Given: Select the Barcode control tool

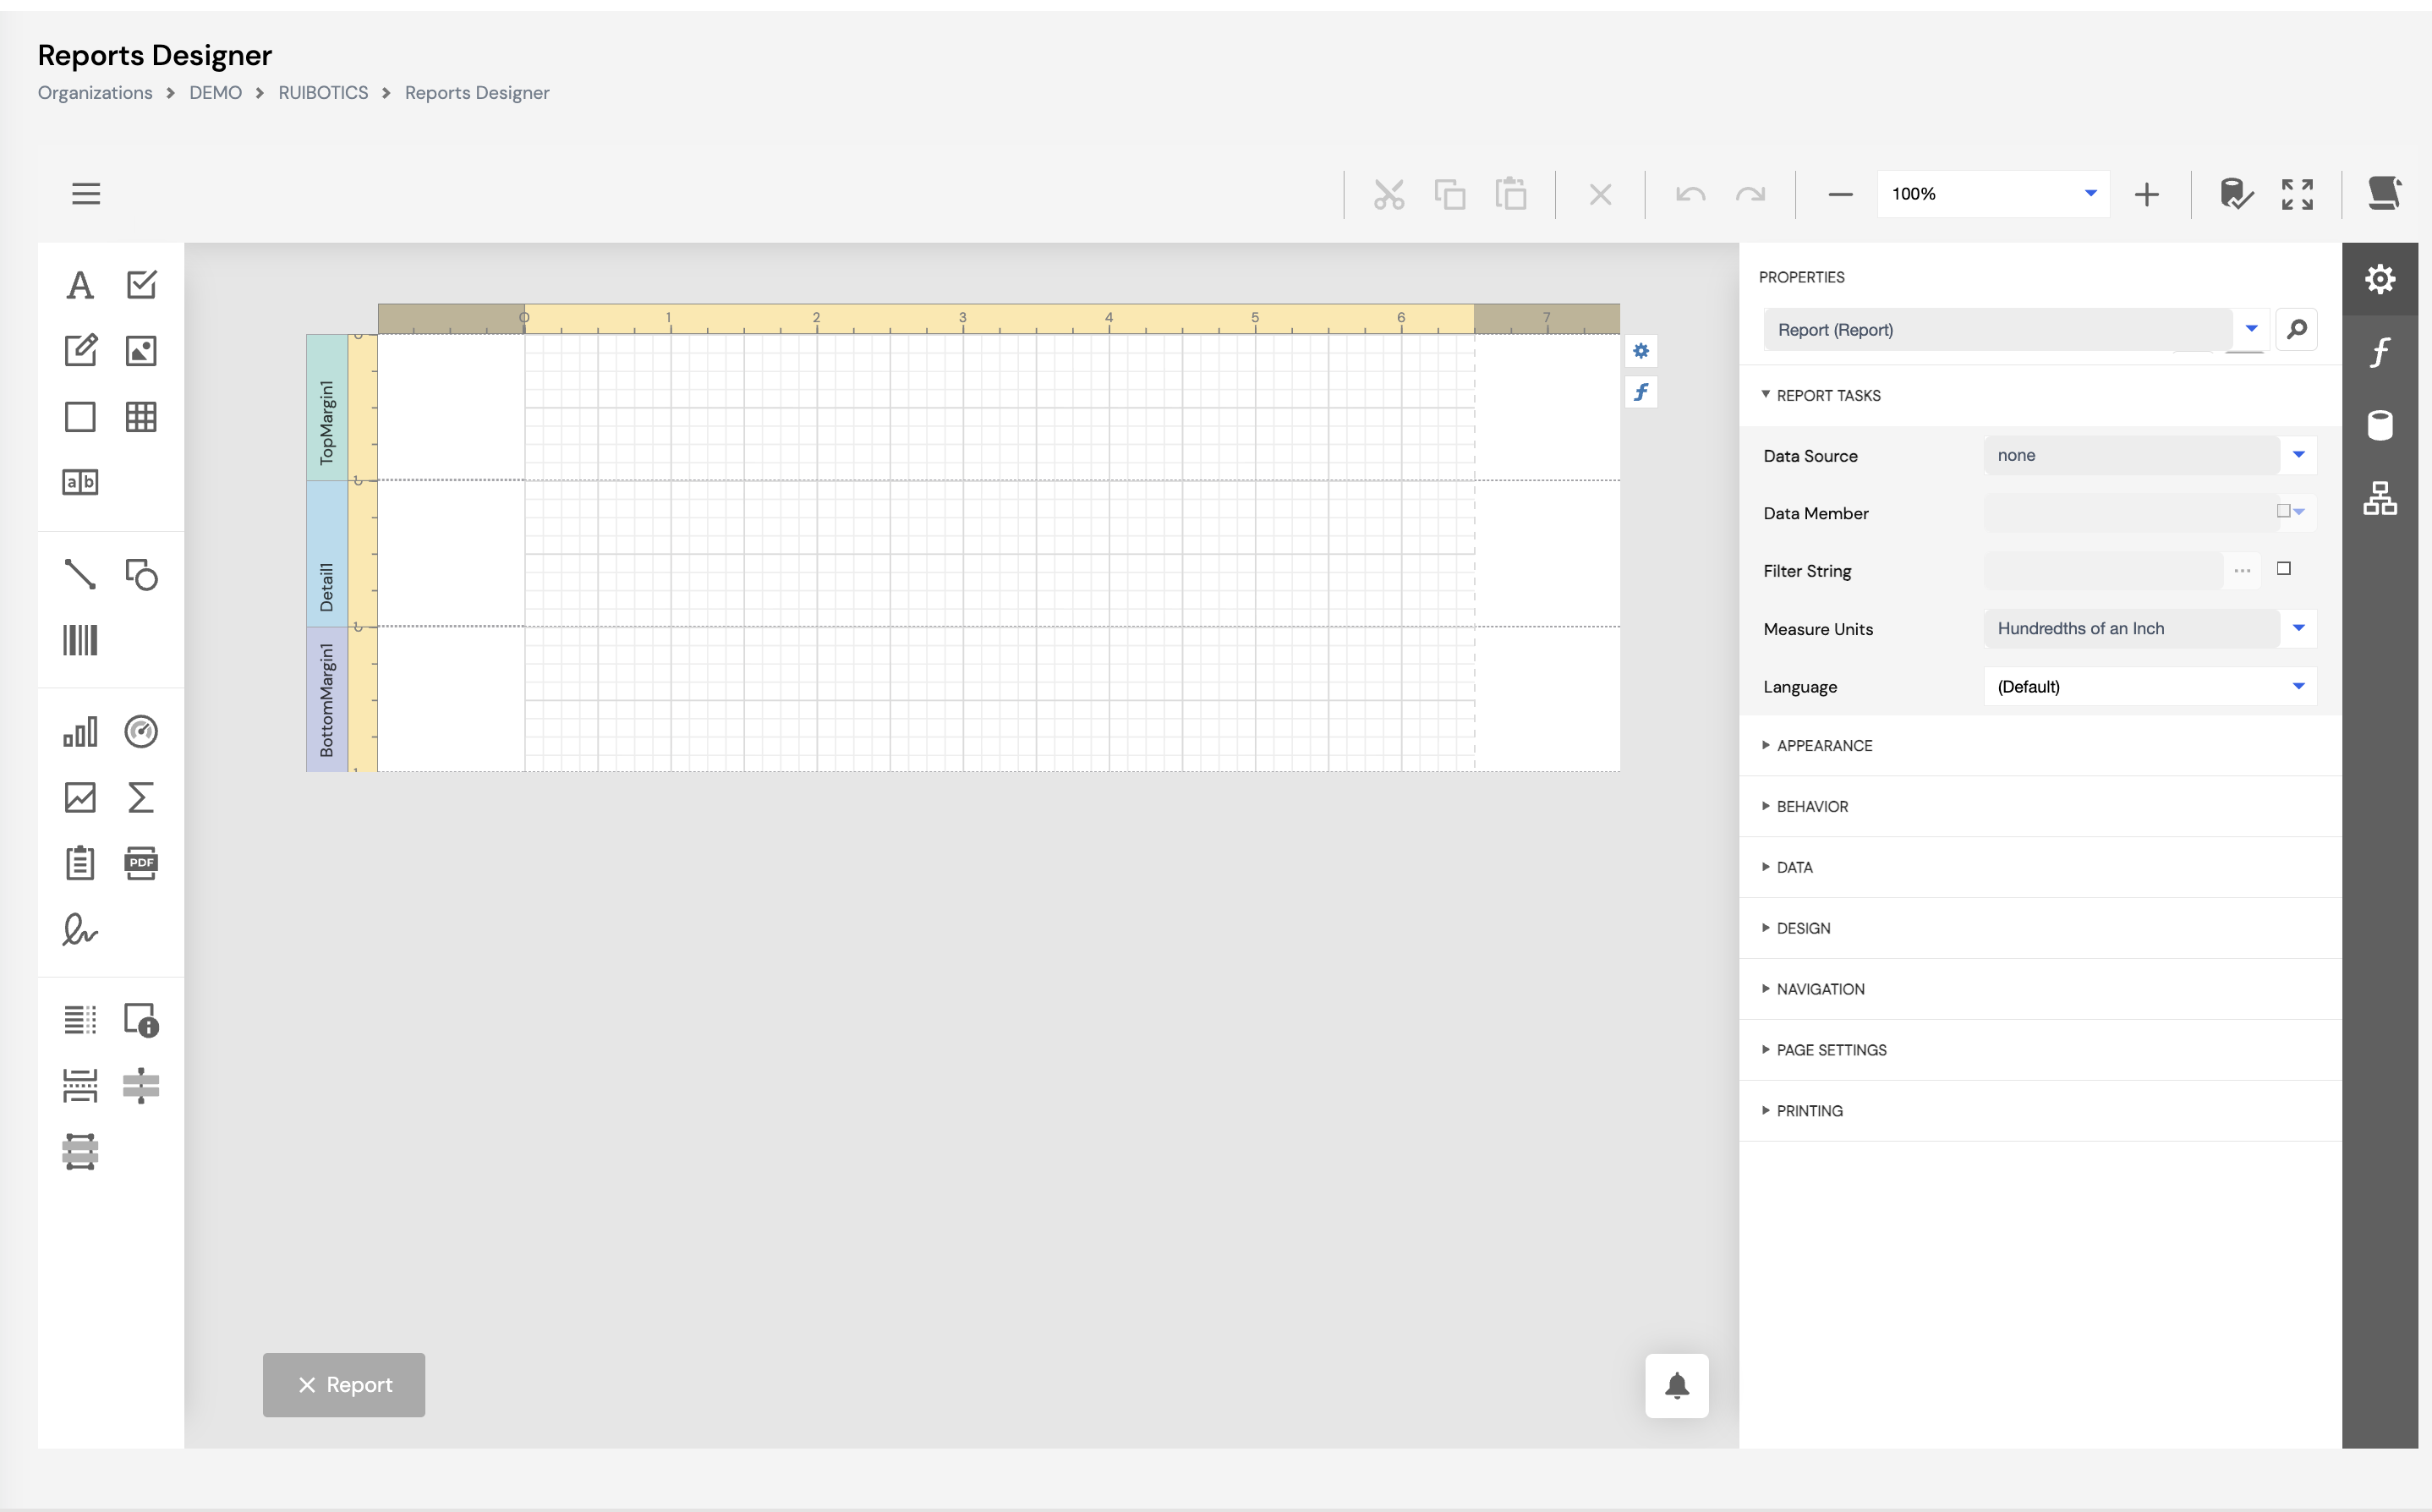Looking at the screenshot, I should (80, 640).
